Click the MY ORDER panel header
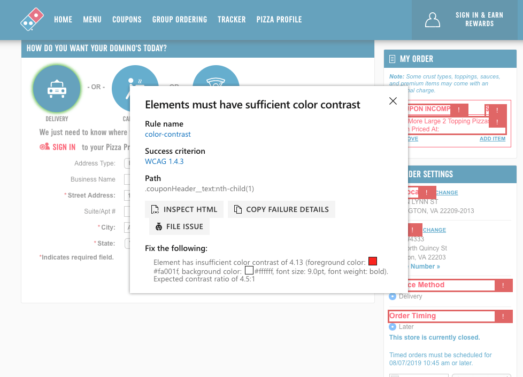The image size is (523, 377). pos(450,59)
